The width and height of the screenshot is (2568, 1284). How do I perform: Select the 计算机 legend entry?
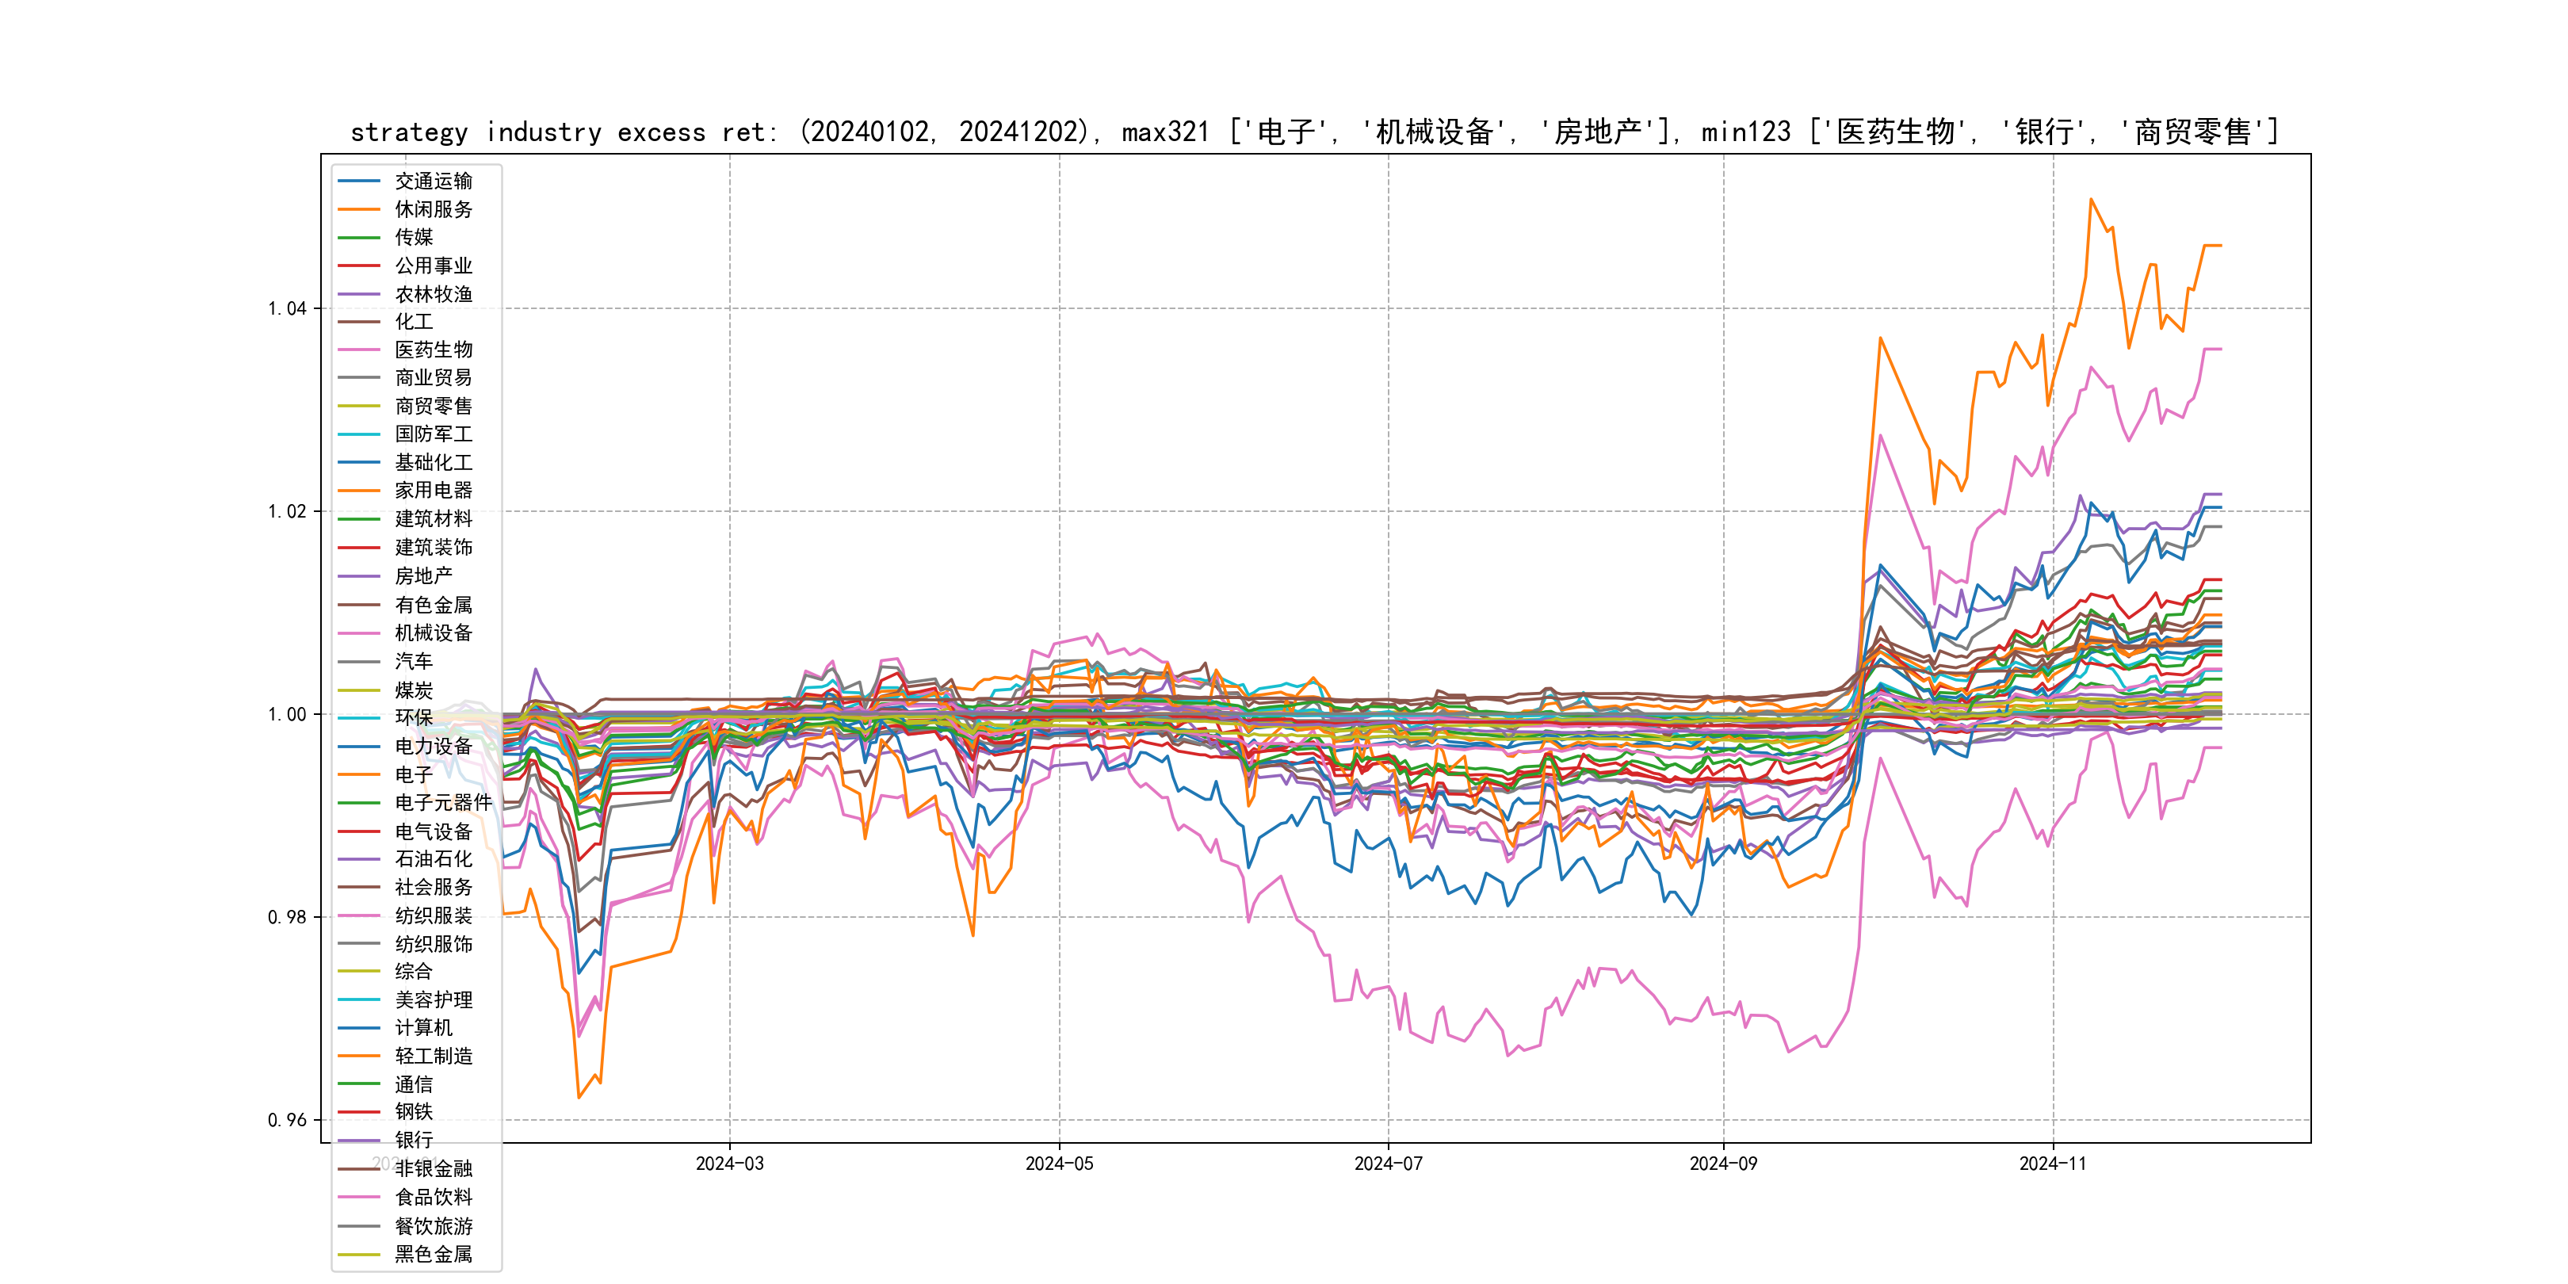pos(422,1028)
